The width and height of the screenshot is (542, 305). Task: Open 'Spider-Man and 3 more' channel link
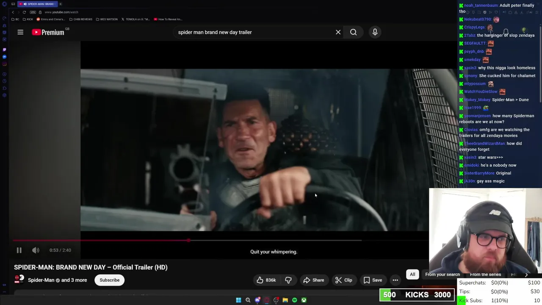[57, 280]
